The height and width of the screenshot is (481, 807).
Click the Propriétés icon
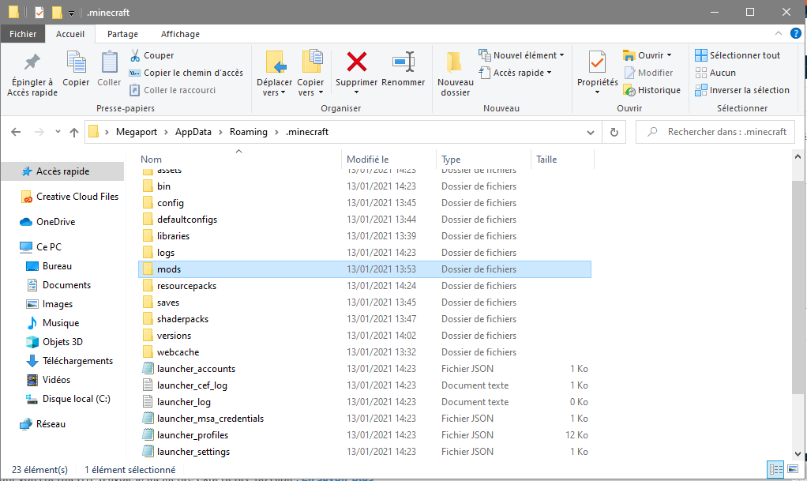coord(597,62)
